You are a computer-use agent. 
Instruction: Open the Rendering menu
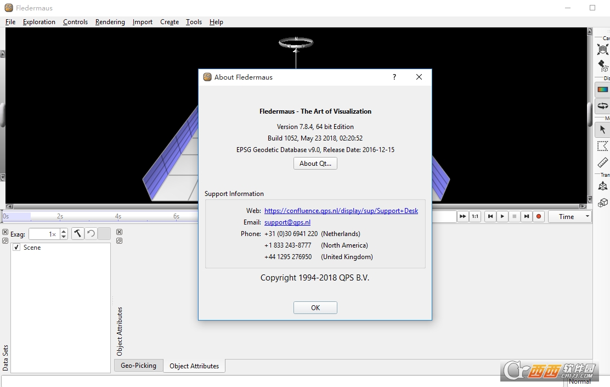point(110,22)
